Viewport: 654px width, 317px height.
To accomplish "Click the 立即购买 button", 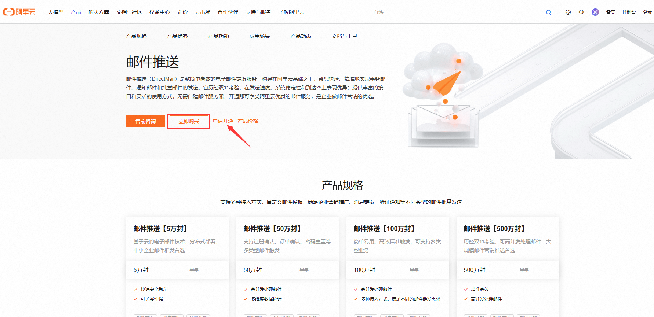I will click(x=189, y=121).
